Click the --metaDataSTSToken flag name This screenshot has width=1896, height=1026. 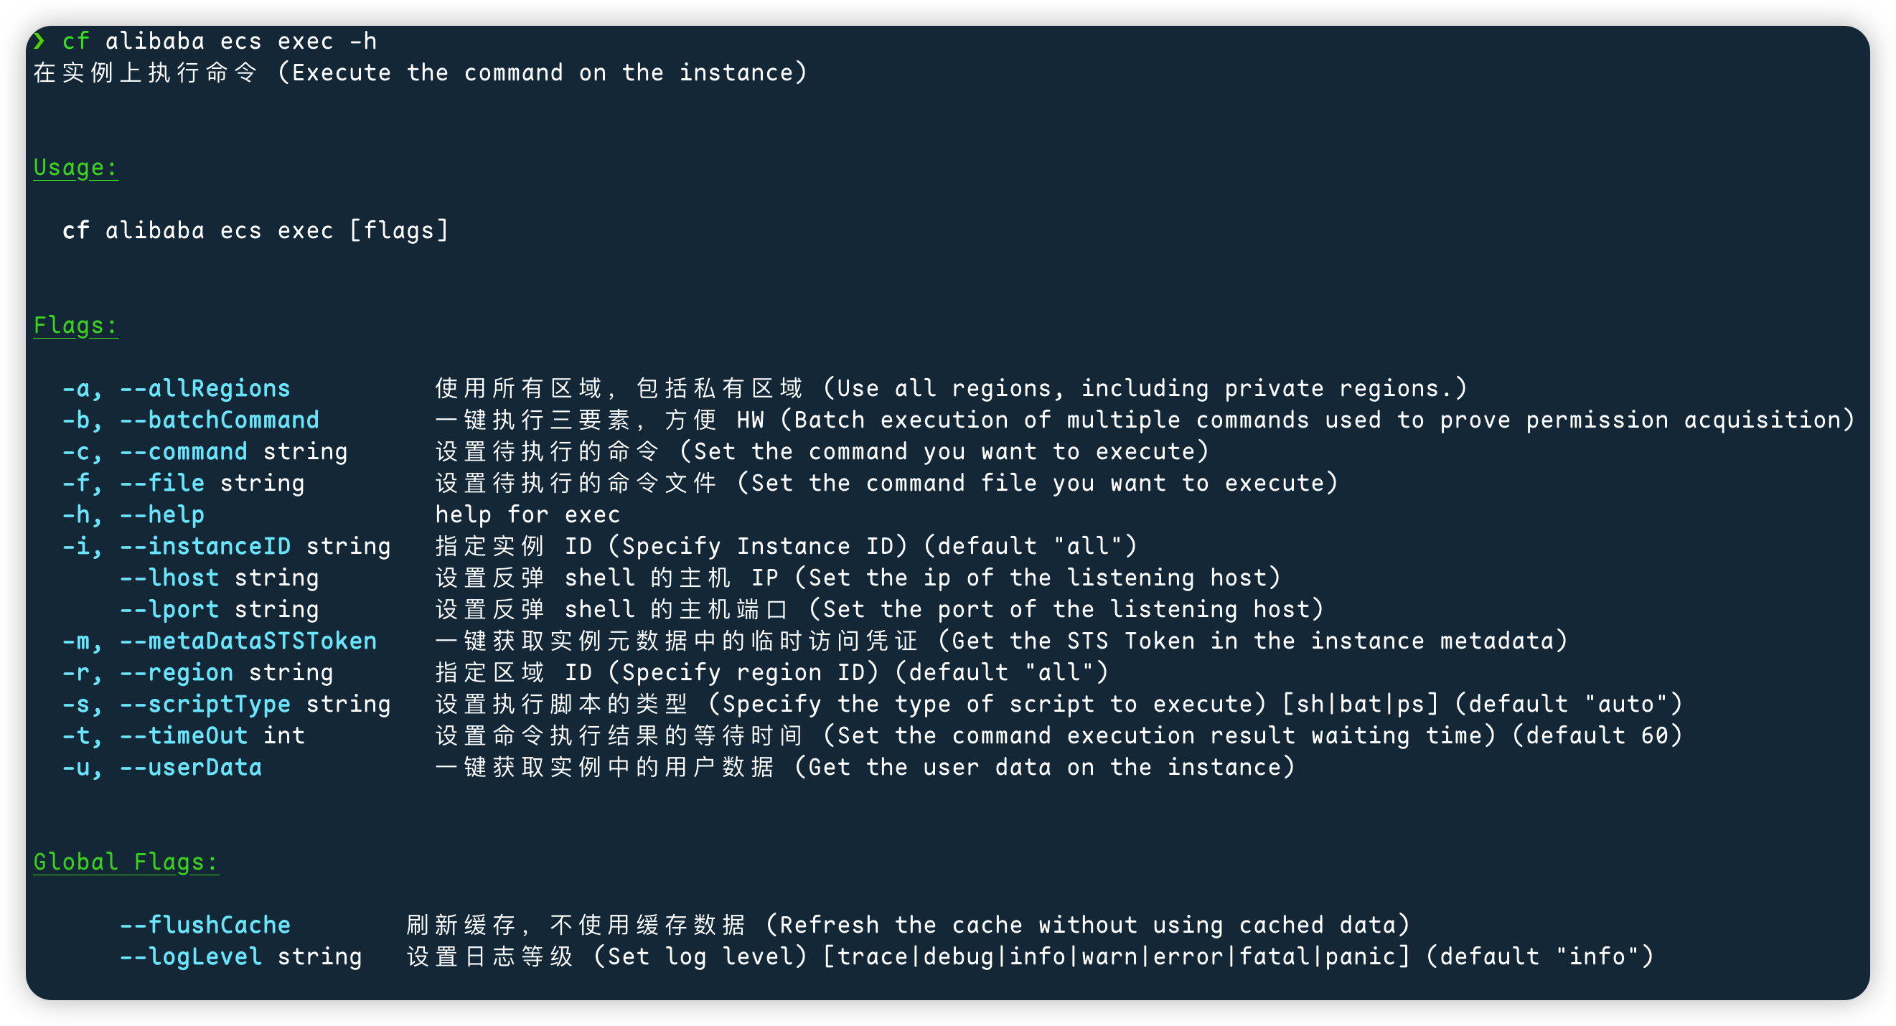248,641
